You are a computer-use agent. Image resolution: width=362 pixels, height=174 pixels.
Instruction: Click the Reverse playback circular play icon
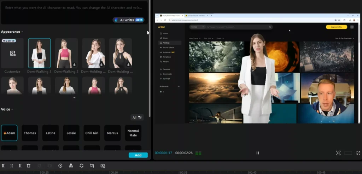pos(60,166)
